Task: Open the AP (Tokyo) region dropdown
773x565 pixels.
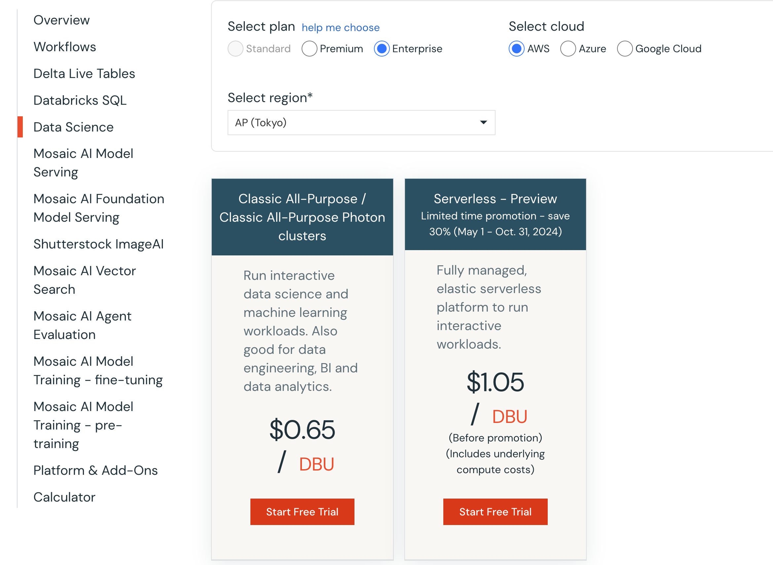Action: point(361,123)
